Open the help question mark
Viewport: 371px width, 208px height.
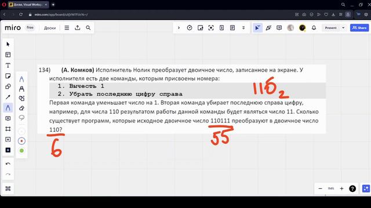coord(352,188)
